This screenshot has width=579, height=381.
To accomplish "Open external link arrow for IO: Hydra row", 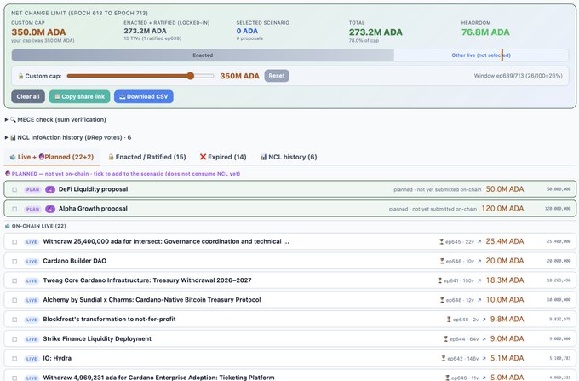I will pyautogui.click(x=484, y=359).
